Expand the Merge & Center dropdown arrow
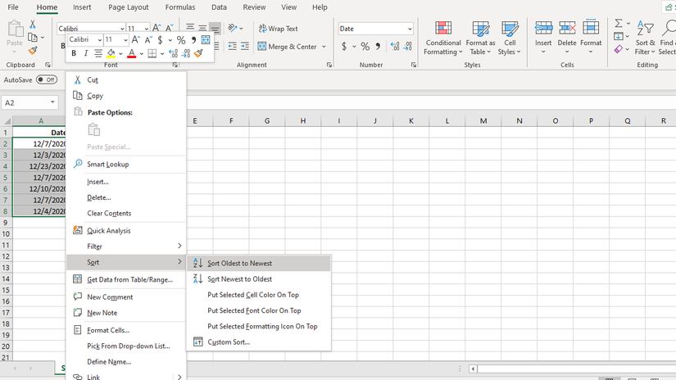 [324, 47]
